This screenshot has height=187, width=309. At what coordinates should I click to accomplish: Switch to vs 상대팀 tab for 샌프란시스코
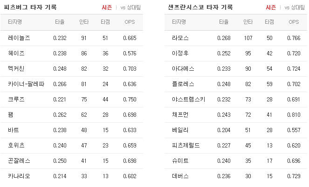[x=295, y=7]
